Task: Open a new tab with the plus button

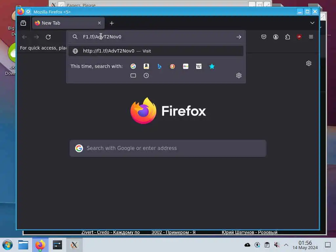Action: point(112,23)
